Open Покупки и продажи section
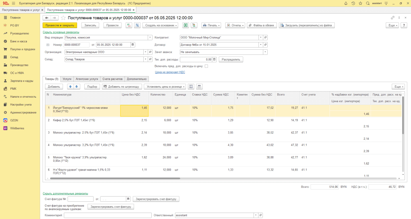Viewport: 411px width, 219px height. [22, 49]
